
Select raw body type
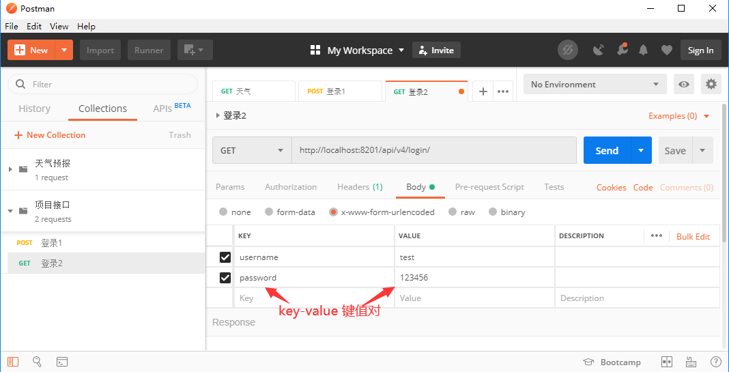453,212
